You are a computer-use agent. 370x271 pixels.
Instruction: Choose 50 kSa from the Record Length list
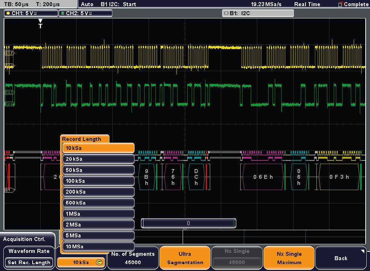coord(99,170)
